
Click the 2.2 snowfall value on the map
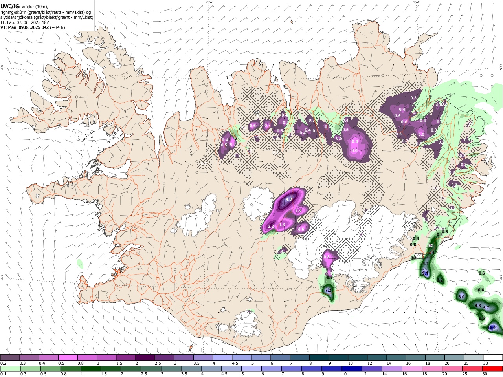(x=270, y=227)
